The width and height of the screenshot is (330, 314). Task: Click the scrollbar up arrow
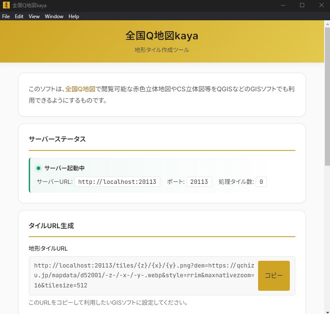(x=327, y=24)
